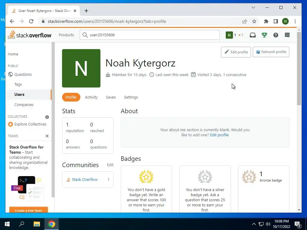Image resolution: width=307 pixels, height=230 pixels.
Task: Open the Products menu
Action: tap(66, 35)
